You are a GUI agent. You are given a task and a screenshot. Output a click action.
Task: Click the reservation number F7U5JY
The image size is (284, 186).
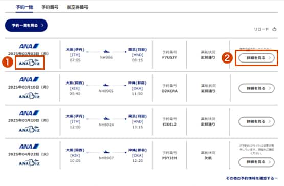(x=169, y=58)
